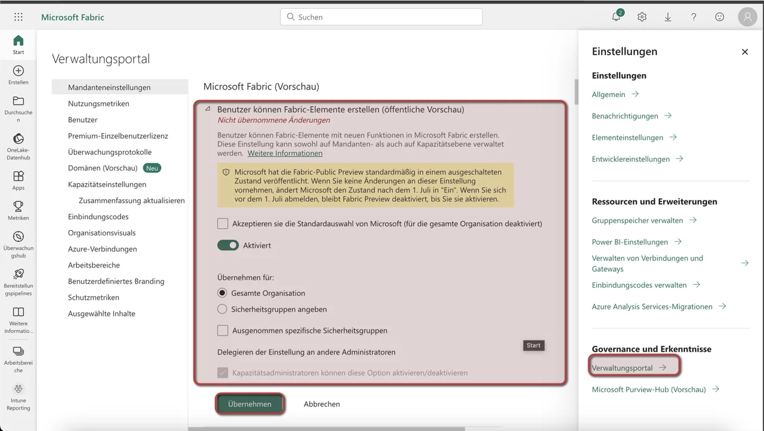The width and height of the screenshot is (764, 431).
Task: Open Microsoft Purview-Hub (Vorschau) link
Action: point(655,389)
